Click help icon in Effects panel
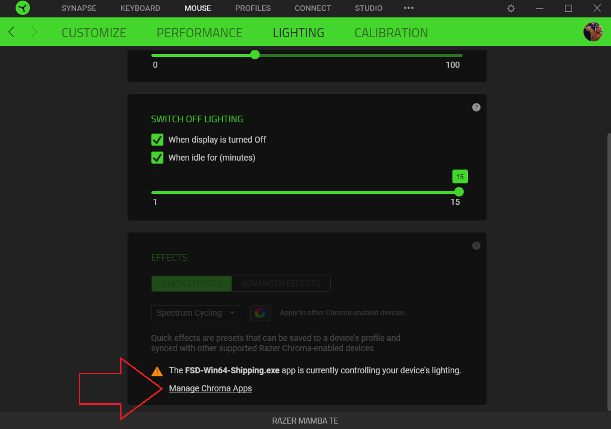The width and height of the screenshot is (611, 429). 476,246
